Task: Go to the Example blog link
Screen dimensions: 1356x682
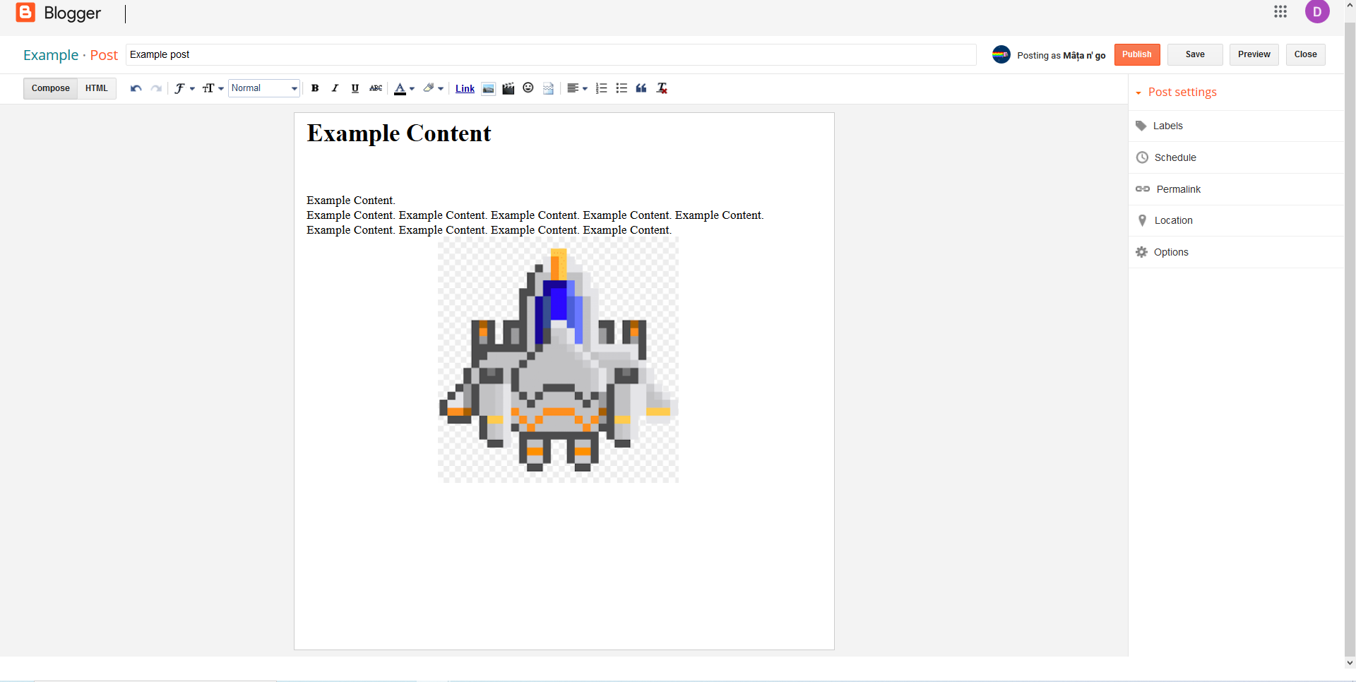Action: pos(51,55)
